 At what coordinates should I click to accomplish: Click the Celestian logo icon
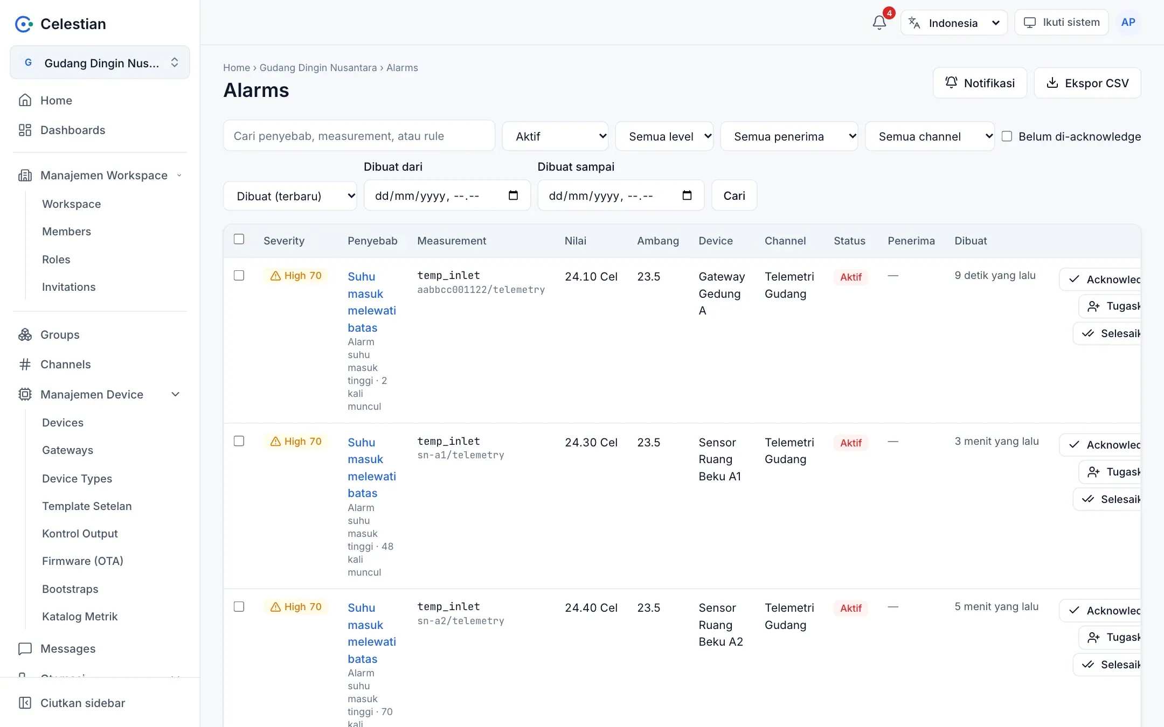coord(24,24)
